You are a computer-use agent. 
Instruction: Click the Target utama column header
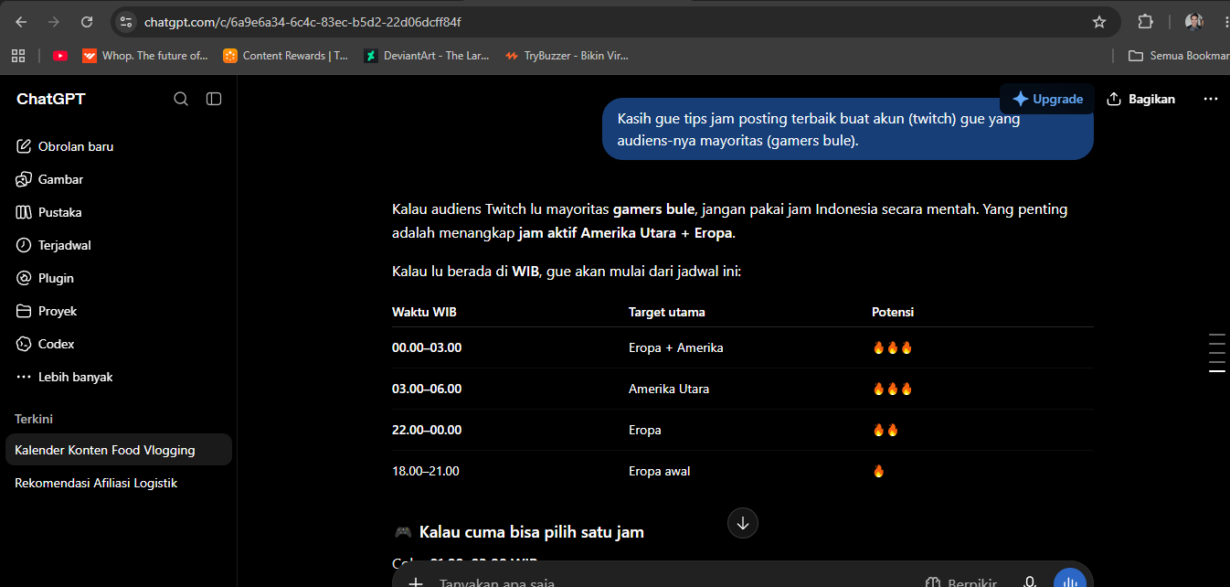click(x=667, y=312)
